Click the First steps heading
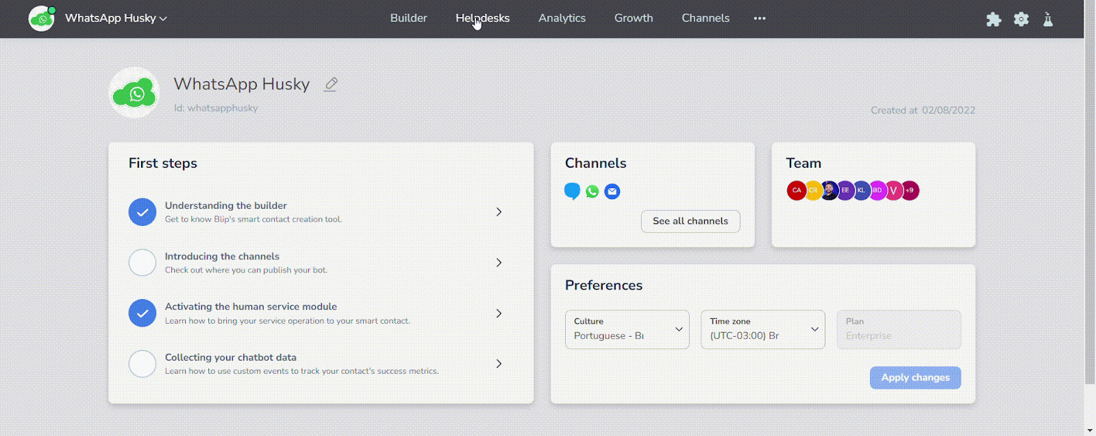The height and width of the screenshot is (436, 1096). tap(163, 163)
